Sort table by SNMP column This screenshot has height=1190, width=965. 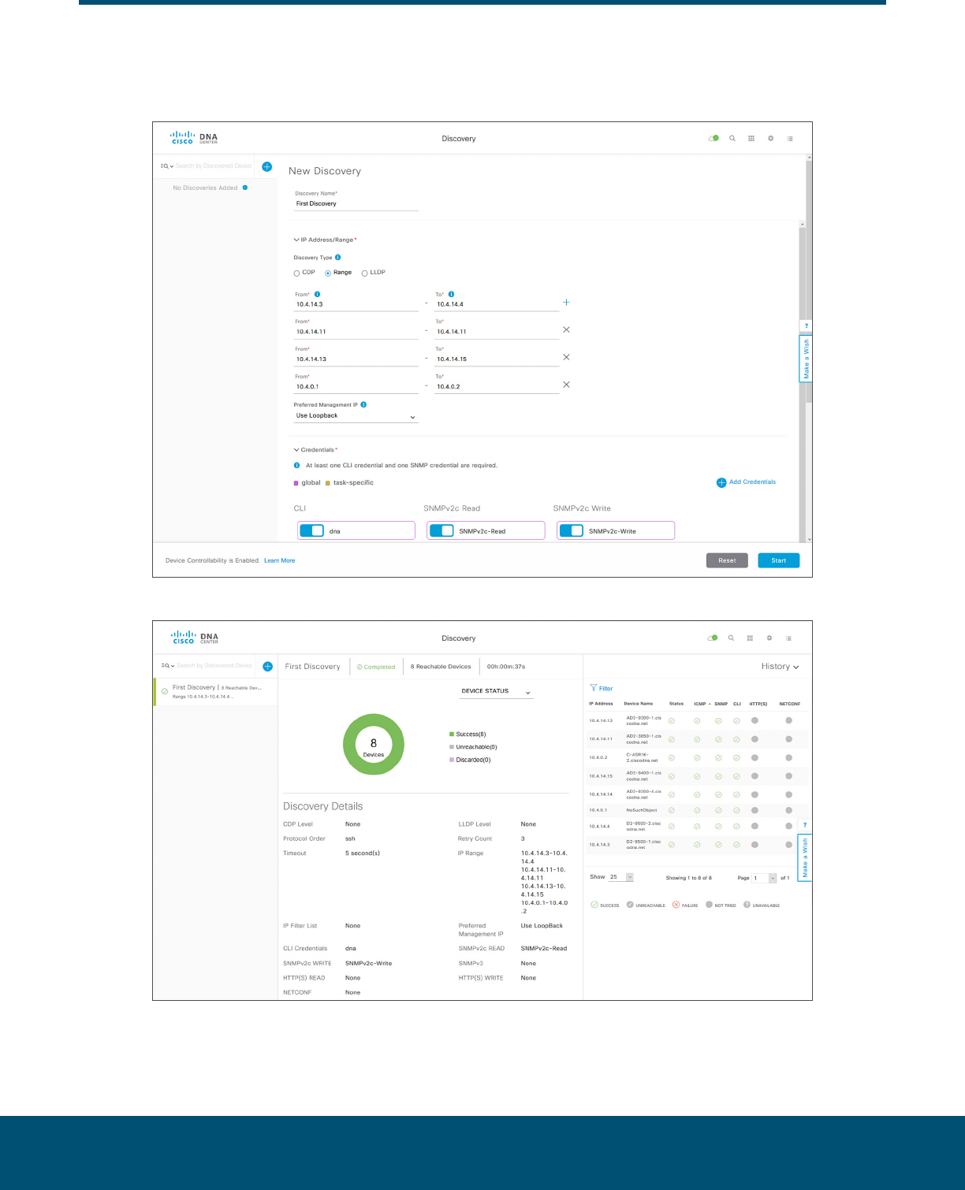[x=721, y=704]
